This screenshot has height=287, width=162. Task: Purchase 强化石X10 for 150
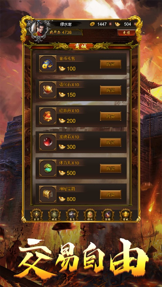click(110, 90)
